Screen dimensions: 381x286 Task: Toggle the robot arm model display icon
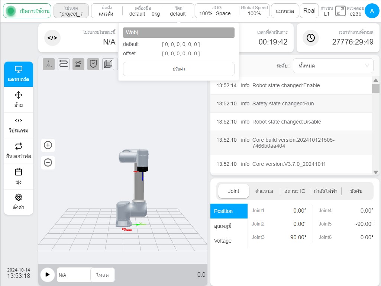coord(78,64)
